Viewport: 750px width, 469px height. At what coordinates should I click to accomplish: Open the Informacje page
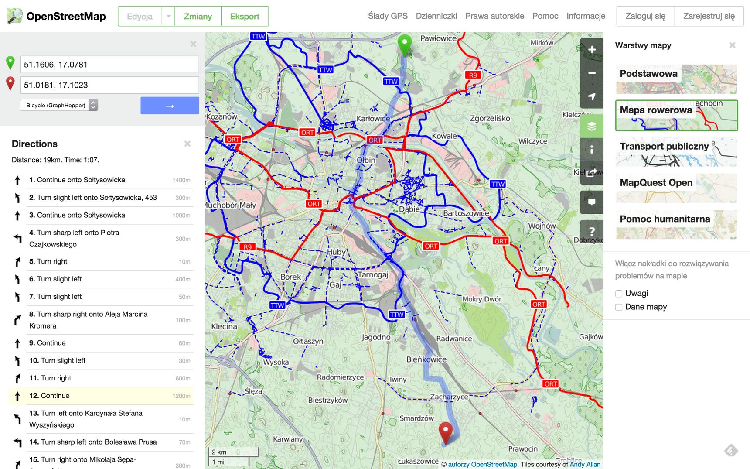(x=586, y=16)
